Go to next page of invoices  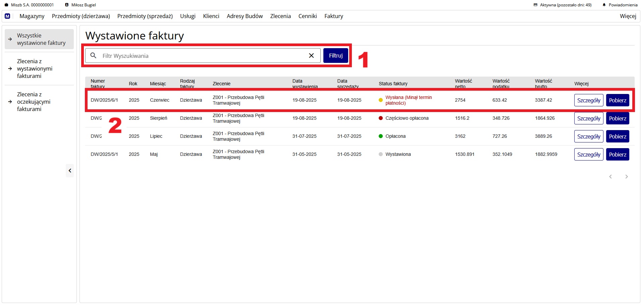pos(626,177)
